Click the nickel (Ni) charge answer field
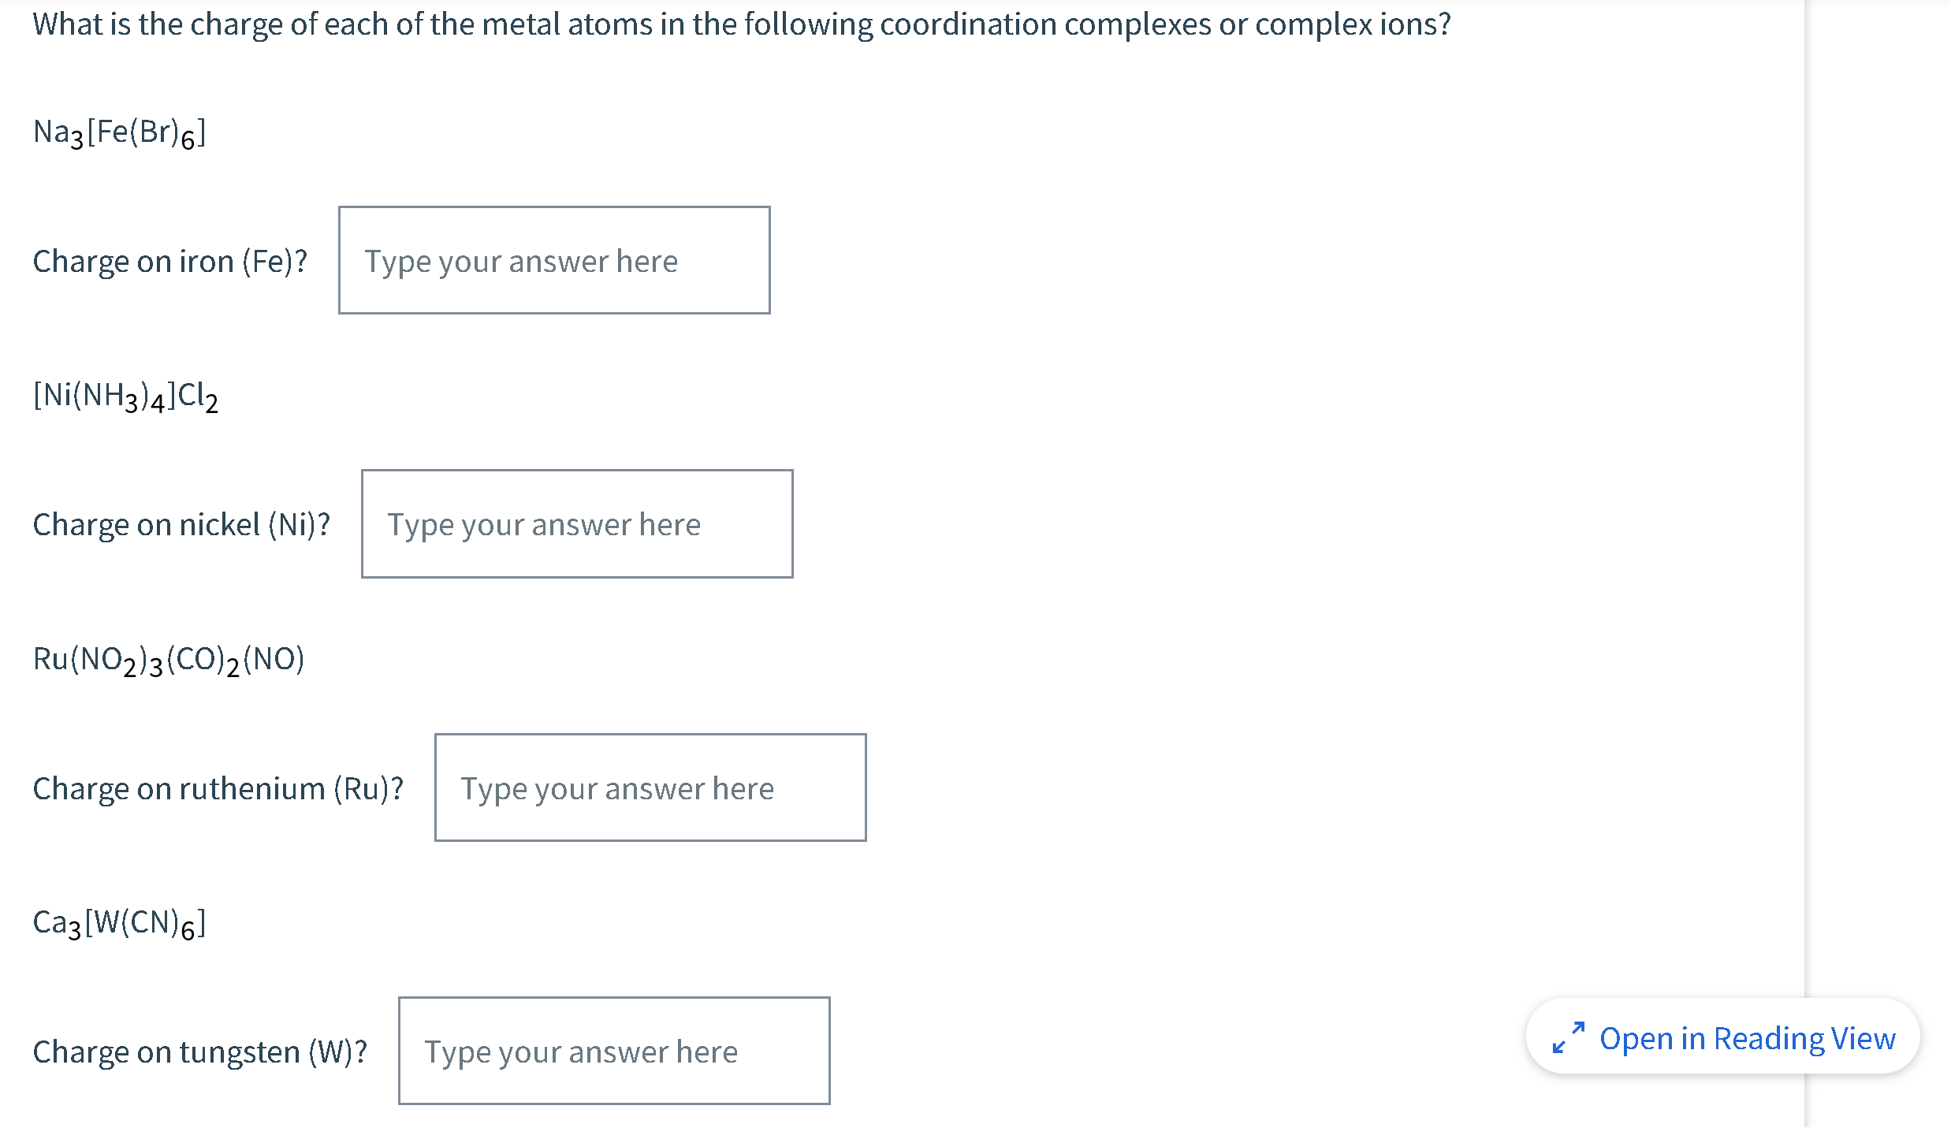1951x1128 pixels. [577, 524]
